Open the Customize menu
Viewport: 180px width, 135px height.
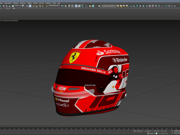[22, 3]
